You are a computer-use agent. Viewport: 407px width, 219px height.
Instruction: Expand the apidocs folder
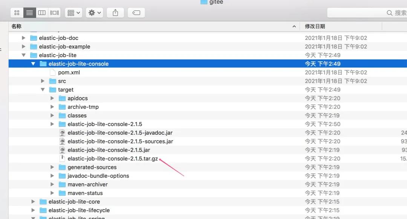(x=52, y=99)
